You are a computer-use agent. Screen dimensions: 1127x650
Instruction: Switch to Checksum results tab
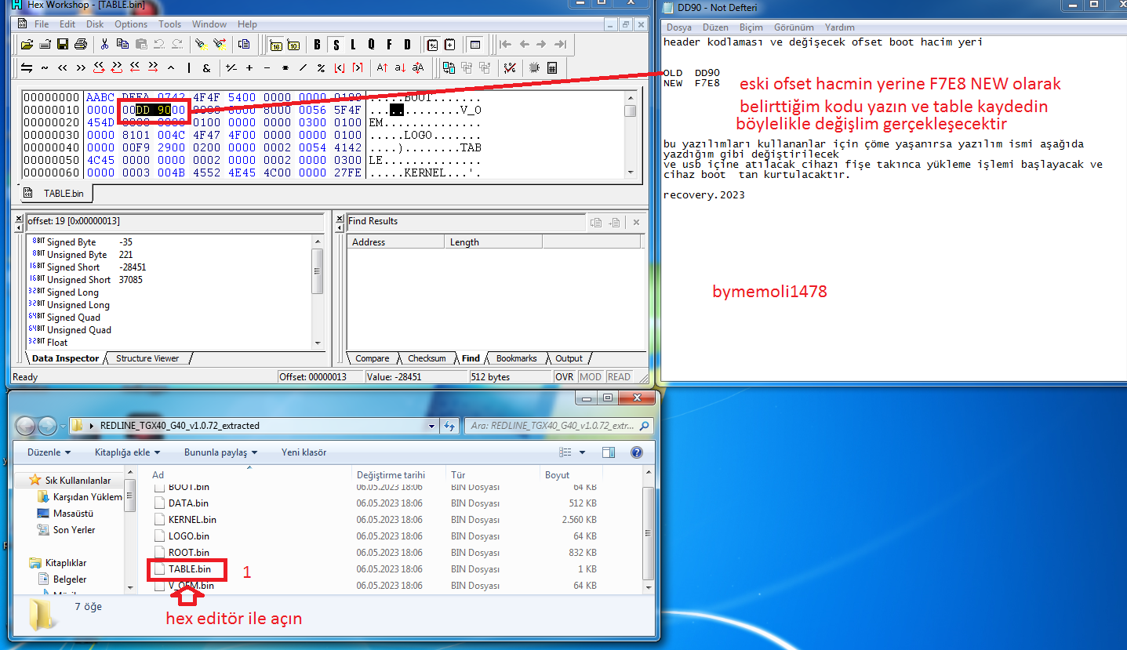click(x=427, y=358)
